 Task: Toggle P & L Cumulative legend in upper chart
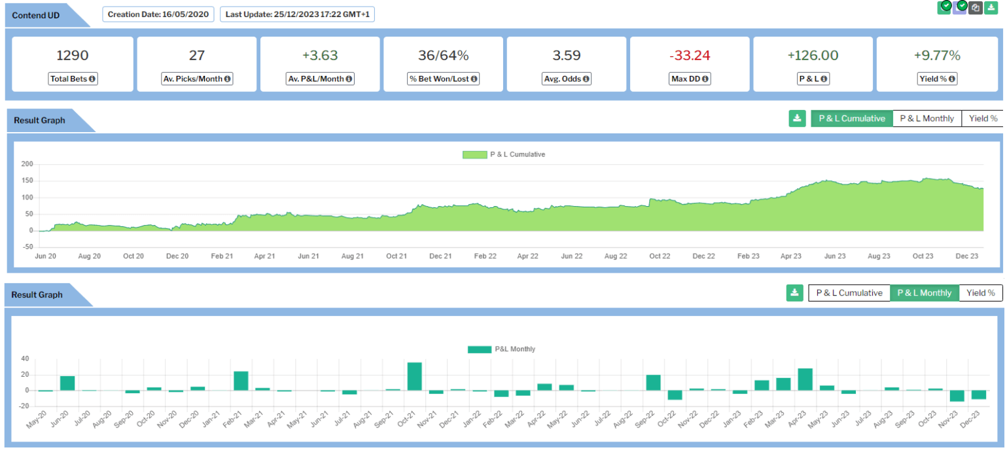[x=503, y=155]
